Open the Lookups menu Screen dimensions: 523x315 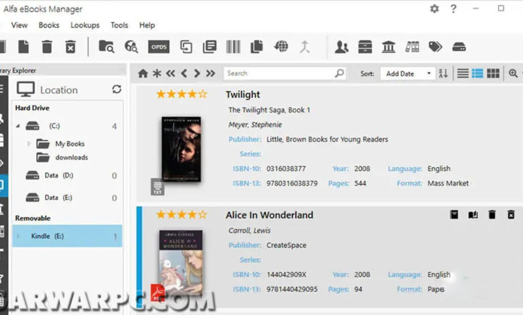84,25
